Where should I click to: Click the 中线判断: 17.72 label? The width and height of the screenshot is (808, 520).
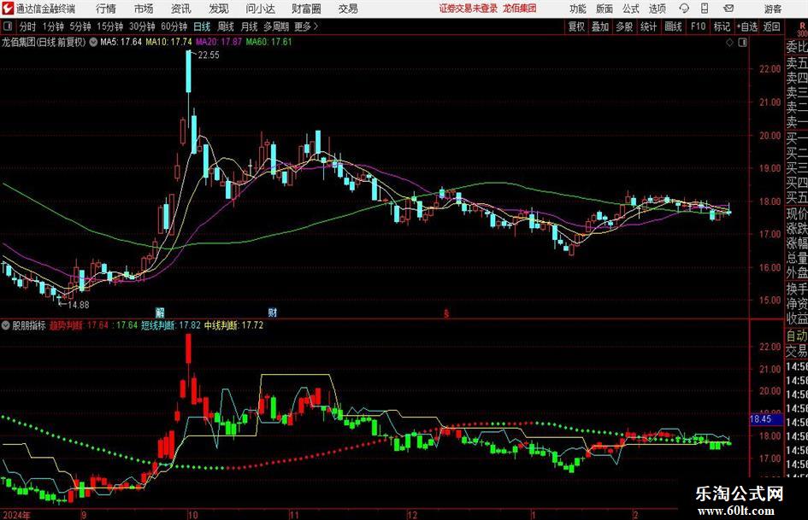click(x=234, y=325)
